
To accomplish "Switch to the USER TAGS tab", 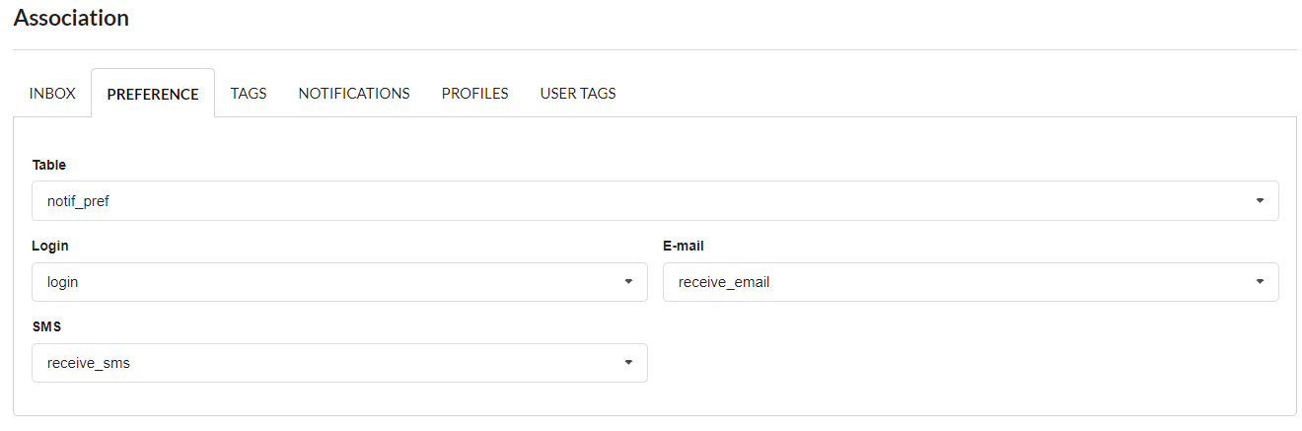I will pyautogui.click(x=578, y=94).
